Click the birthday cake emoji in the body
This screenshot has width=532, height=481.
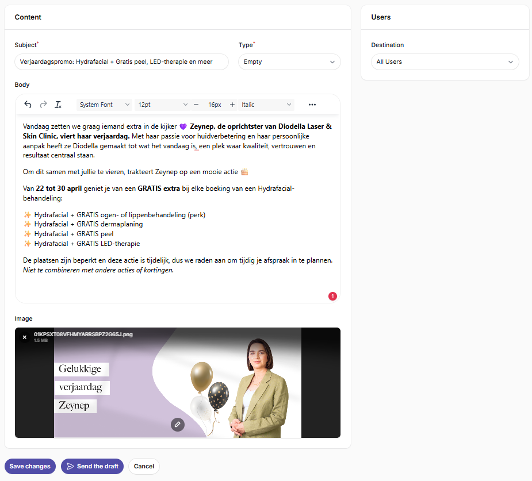click(244, 172)
